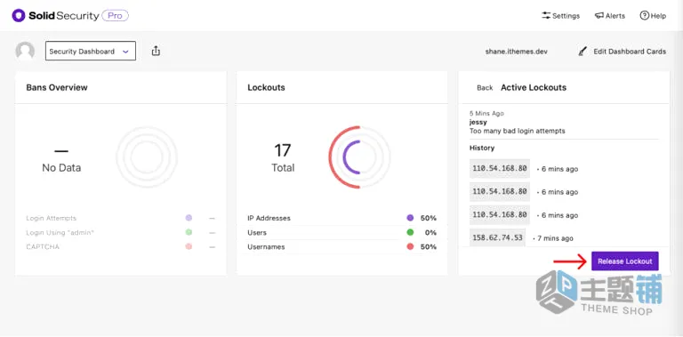Expand the Security Dashboard dropdown
The width and height of the screenshot is (683, 337).
[x=91, y=51]
